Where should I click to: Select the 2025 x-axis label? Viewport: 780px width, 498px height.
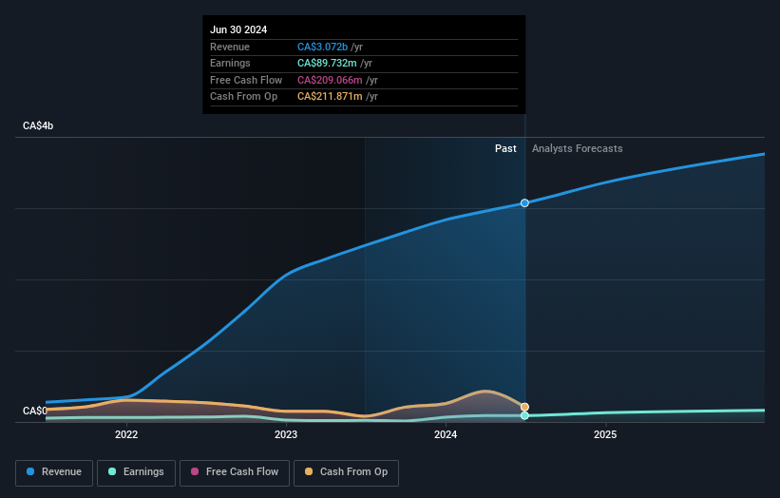pos(605,435)
